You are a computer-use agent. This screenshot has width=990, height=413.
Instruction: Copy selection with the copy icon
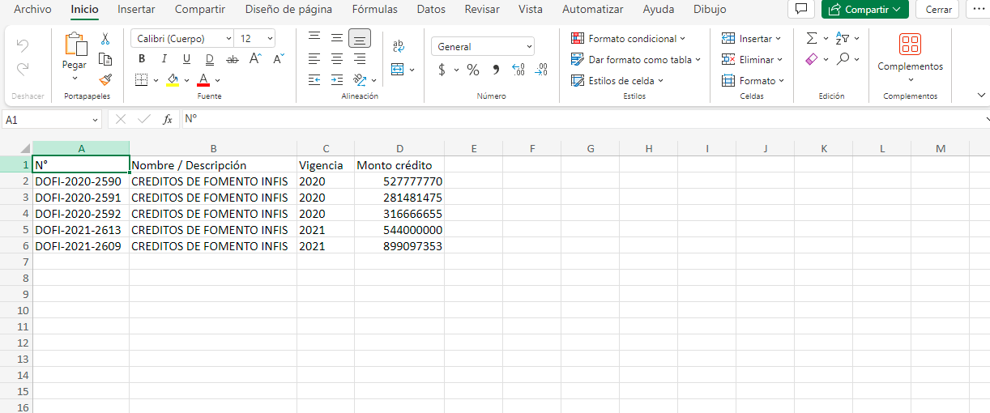[x=105, y=59]
